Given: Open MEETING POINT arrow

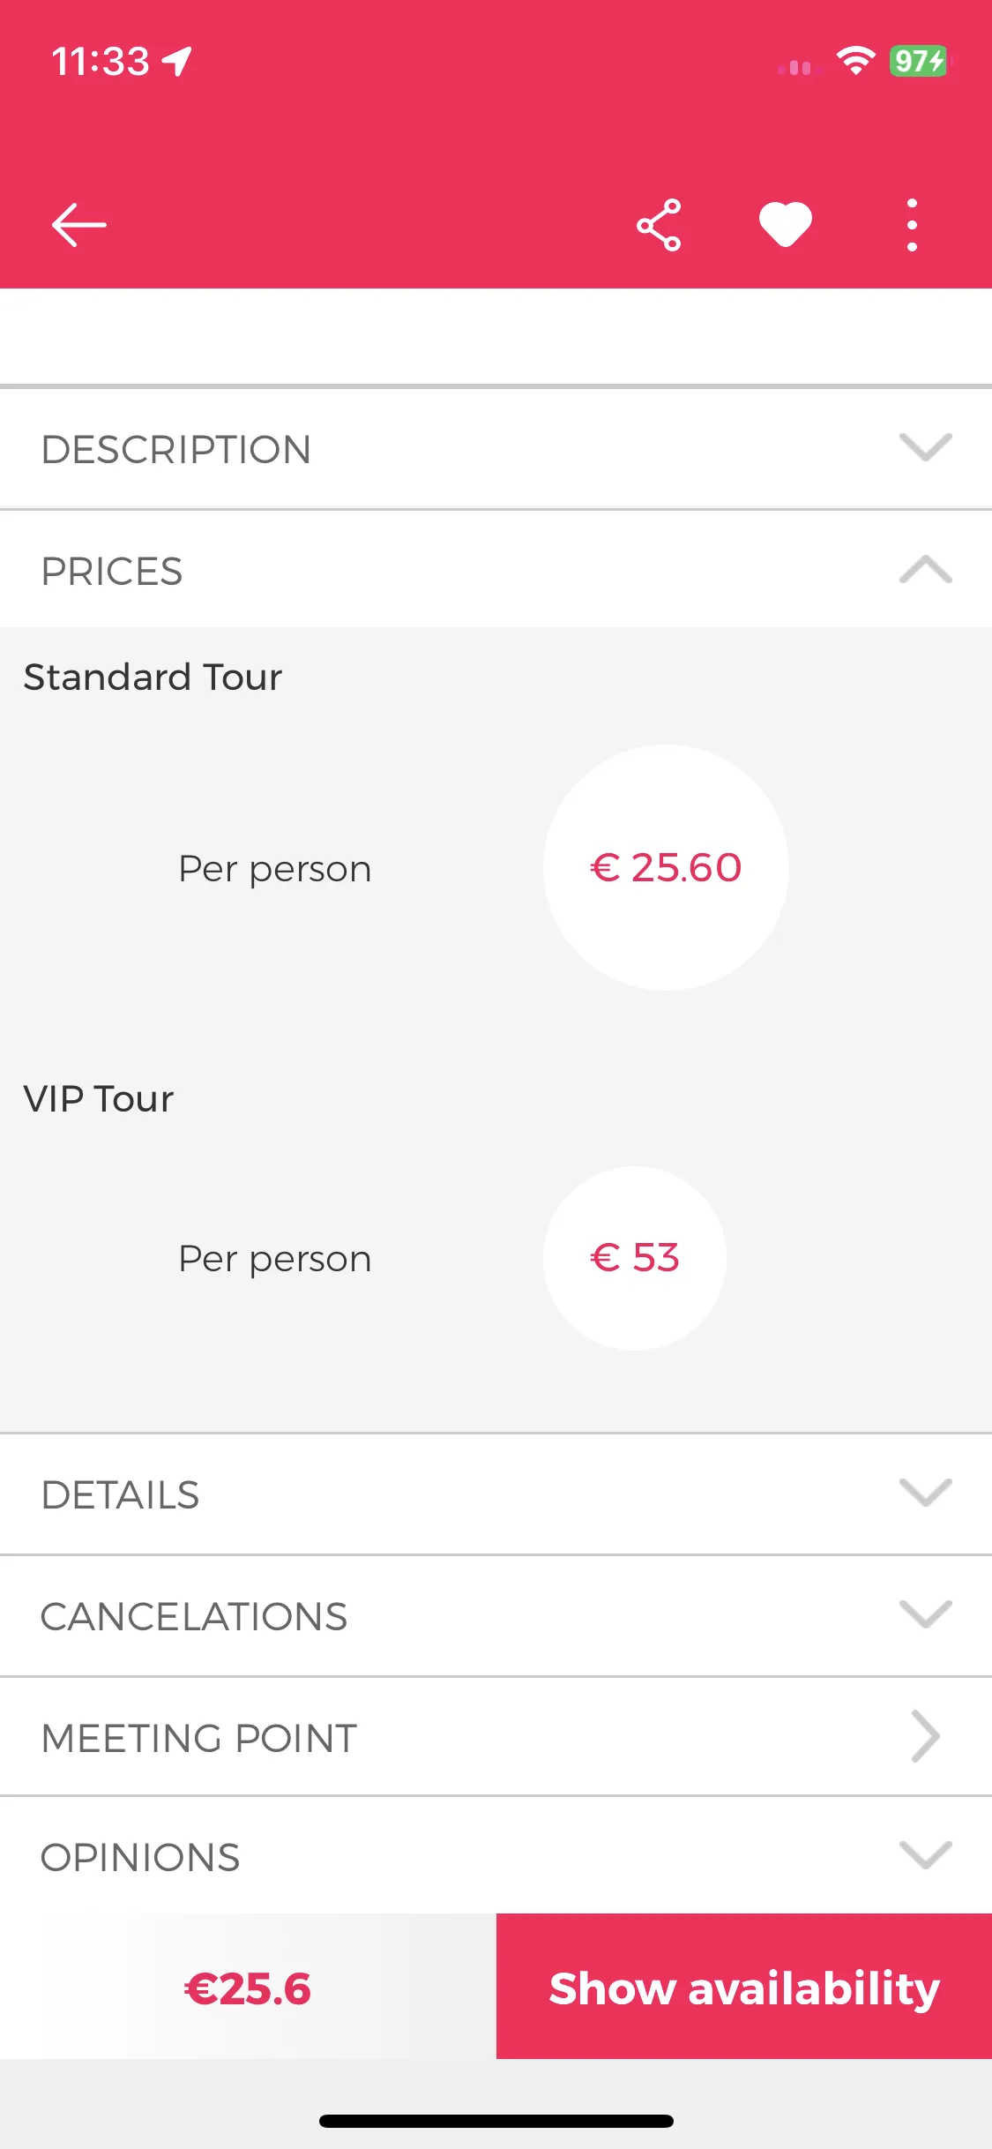Looking at the screenshot, I should click(x=925, y=1736).
